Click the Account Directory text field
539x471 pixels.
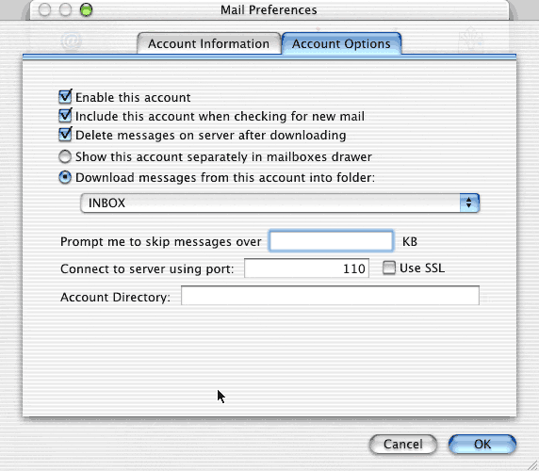pos(330,296)
